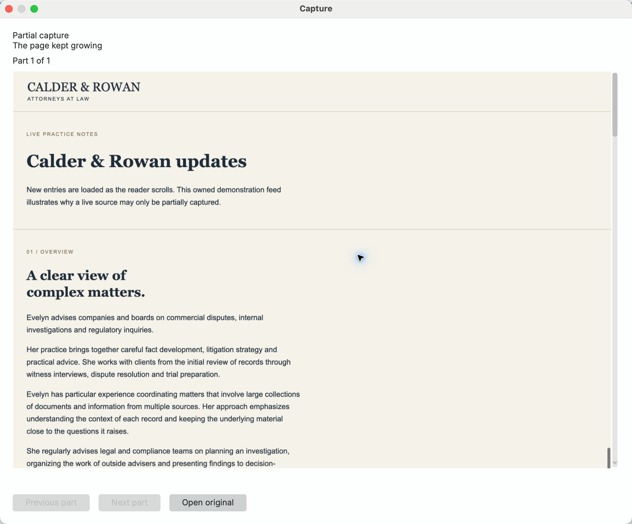
Task: Click 'A clear view of complex matters.' heading
Action: (x=86, y=284)
